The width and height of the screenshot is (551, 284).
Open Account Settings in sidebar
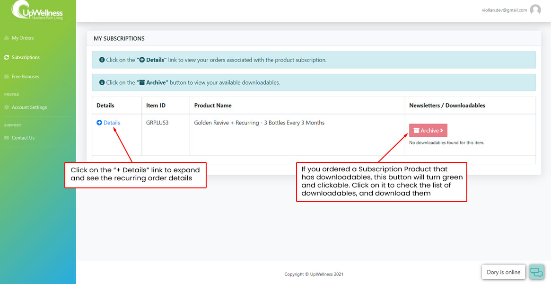pyautogui.click(x=25, y=107)
